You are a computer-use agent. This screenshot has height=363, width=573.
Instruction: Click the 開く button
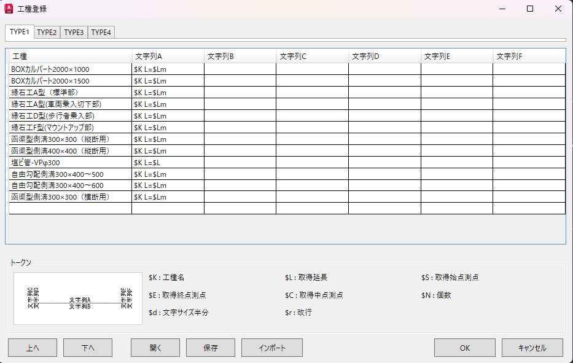pos(155,348)
